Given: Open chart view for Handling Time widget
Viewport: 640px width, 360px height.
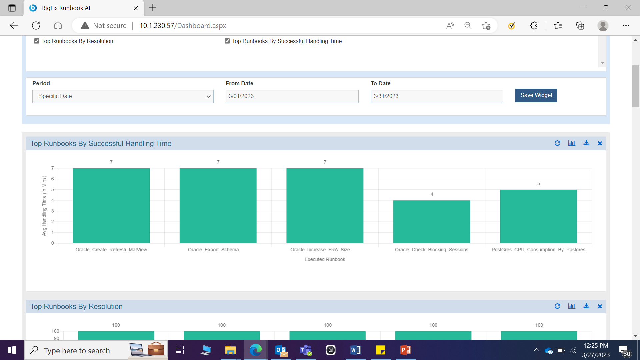Looking at the screenshot, I should point(572,143).
